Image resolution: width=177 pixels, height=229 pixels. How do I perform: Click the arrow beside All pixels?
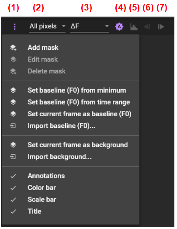[x=63, y=26]
